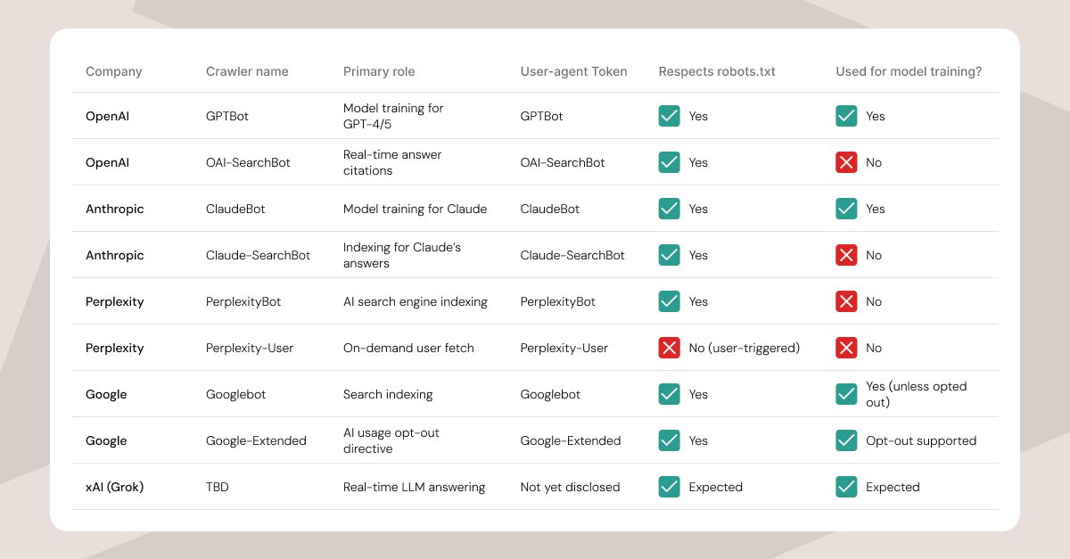The height and width of the screenshot is (559, 1070).
Task: Click the 'Crawler name' column header
Action: 247,71
